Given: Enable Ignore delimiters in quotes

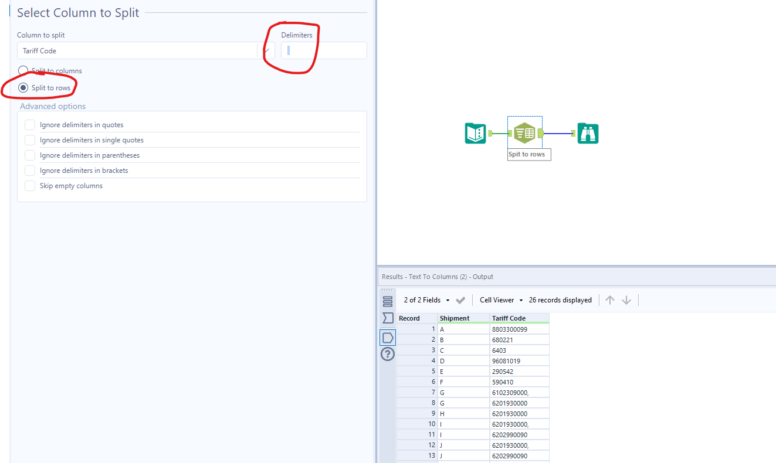Looking at the screenshot, I should tap(29, 124).
